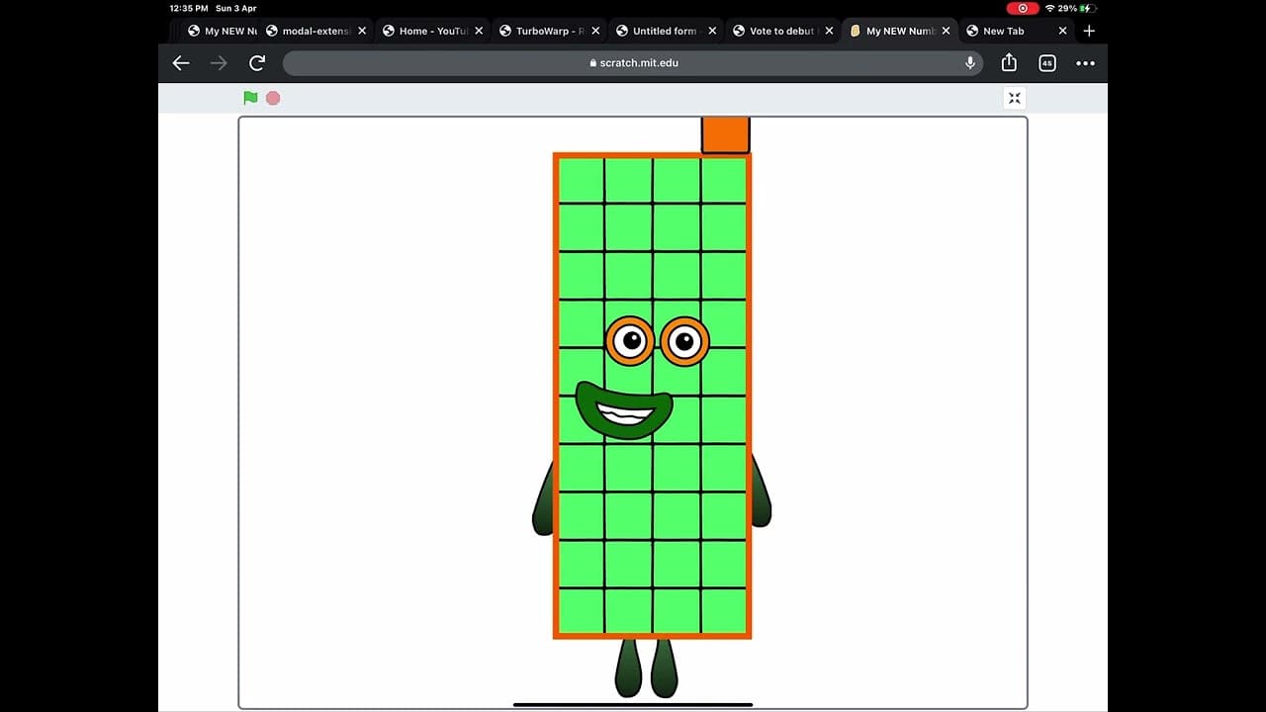Switch to the first My NEW Nu tab
Viewport: 1266px width, 712px height.
coord(223,31)
